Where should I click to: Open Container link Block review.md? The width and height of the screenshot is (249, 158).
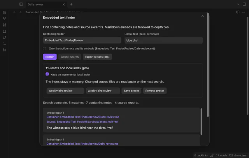pos(83,117)
